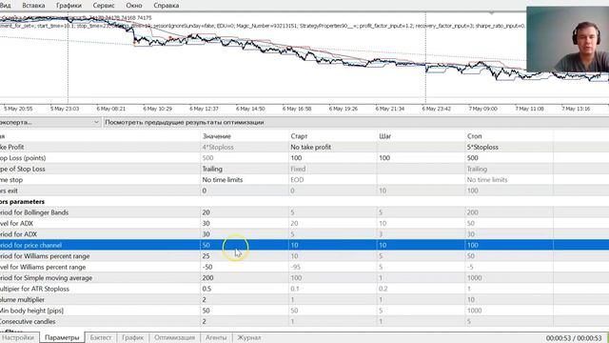
Task: Open the Вид menu
Action: tap(6, 6)
